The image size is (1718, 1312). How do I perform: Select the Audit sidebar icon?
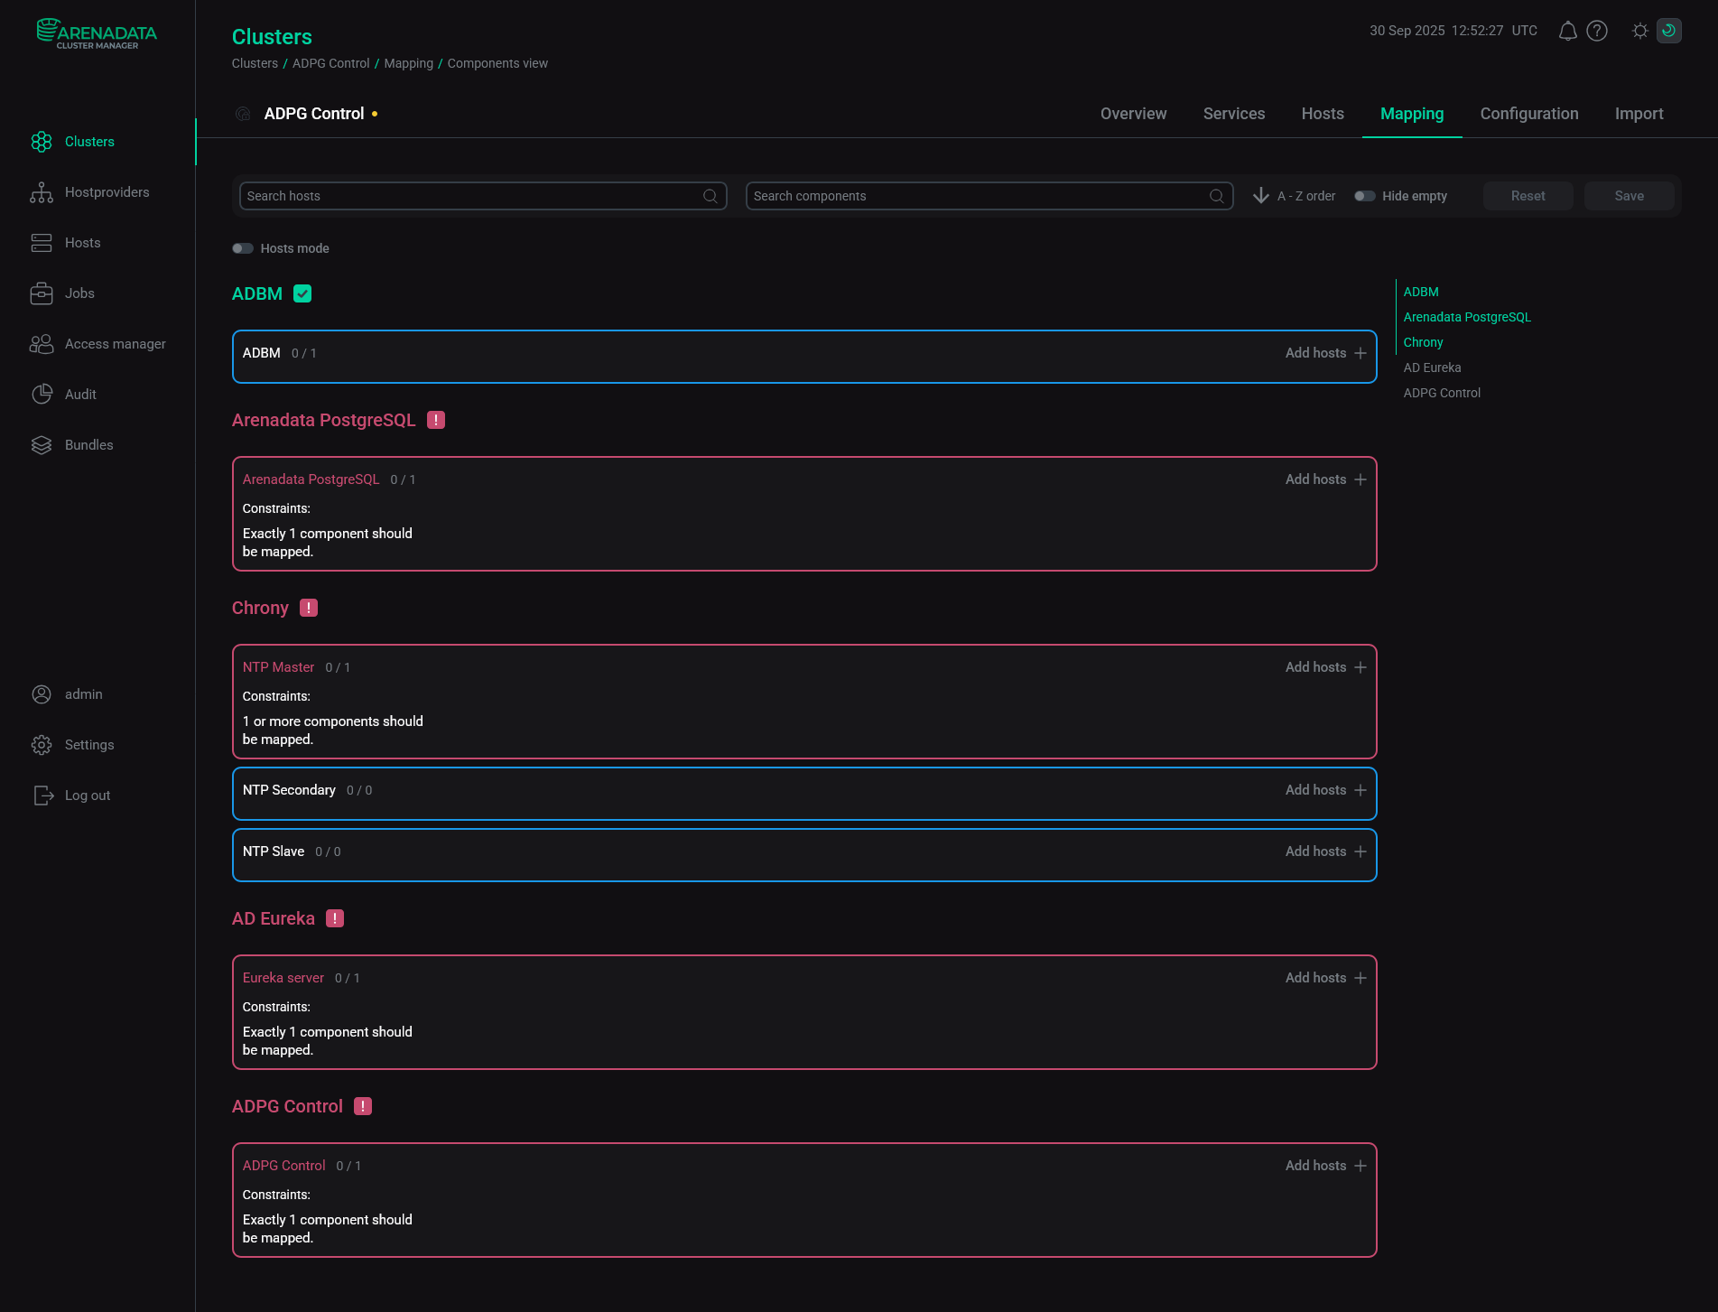(42, 394)
